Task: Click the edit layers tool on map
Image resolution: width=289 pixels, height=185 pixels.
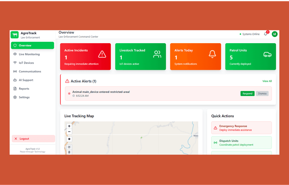Action: pos(69,147)
